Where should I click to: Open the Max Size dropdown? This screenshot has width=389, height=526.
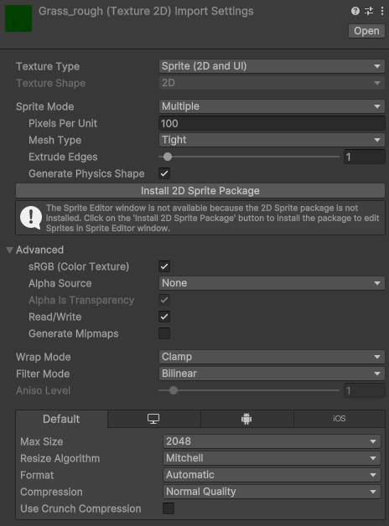pos(272,441)
